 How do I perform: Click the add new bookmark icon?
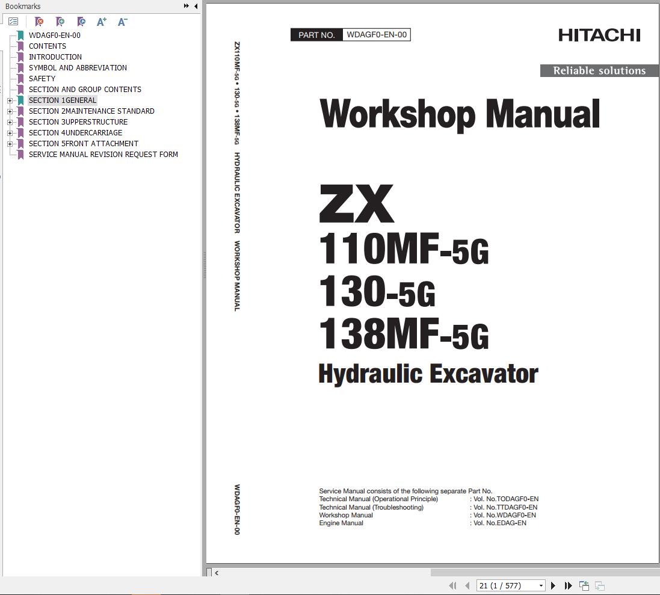coord(60,22)
